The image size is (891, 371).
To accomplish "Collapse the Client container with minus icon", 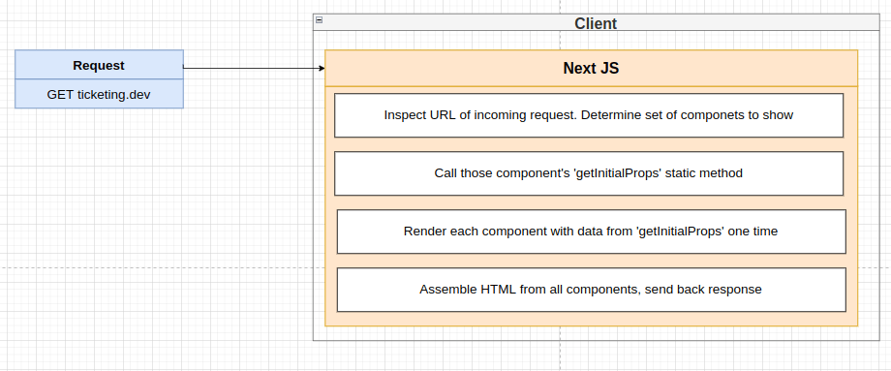I will coord(319,20).
